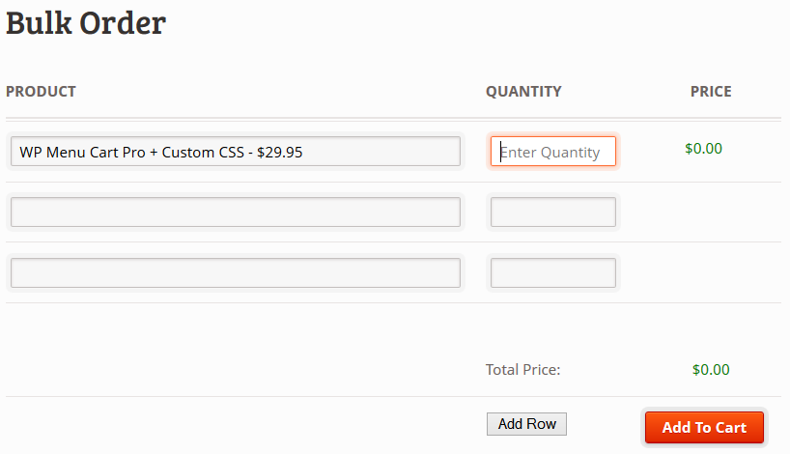
Task: Click the first row's $0.00 price
Action: pos(703,149)
